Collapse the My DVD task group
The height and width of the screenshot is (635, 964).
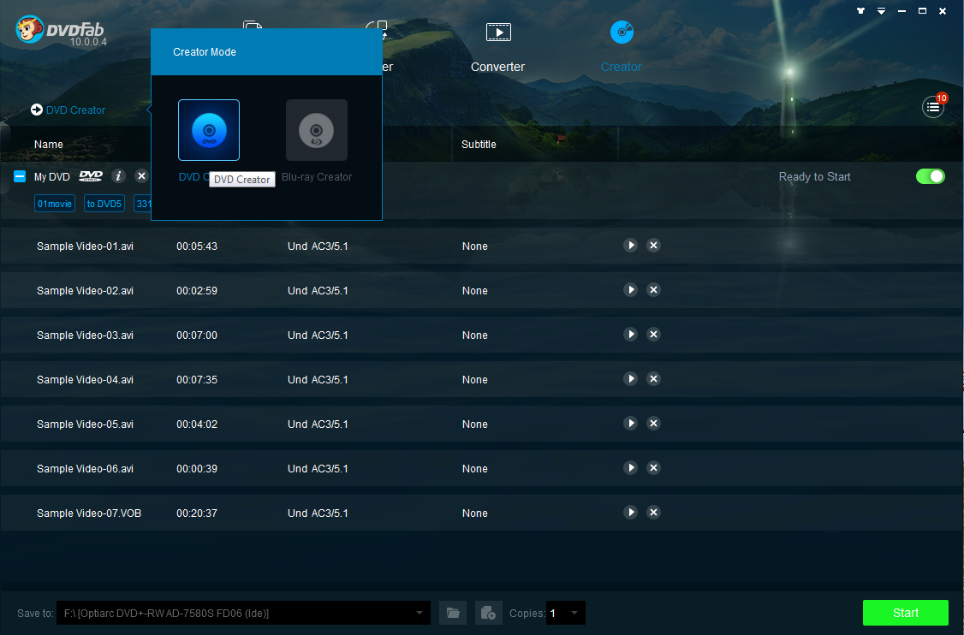[x=20, y=177]
